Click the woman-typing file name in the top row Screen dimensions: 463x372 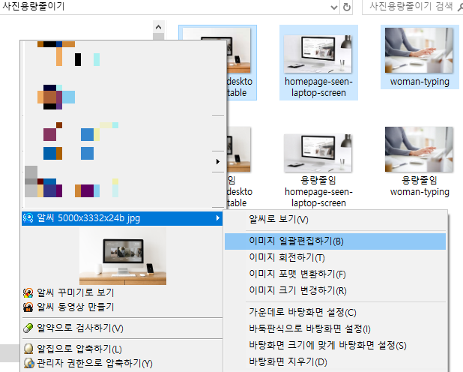(x=420, y=82)
